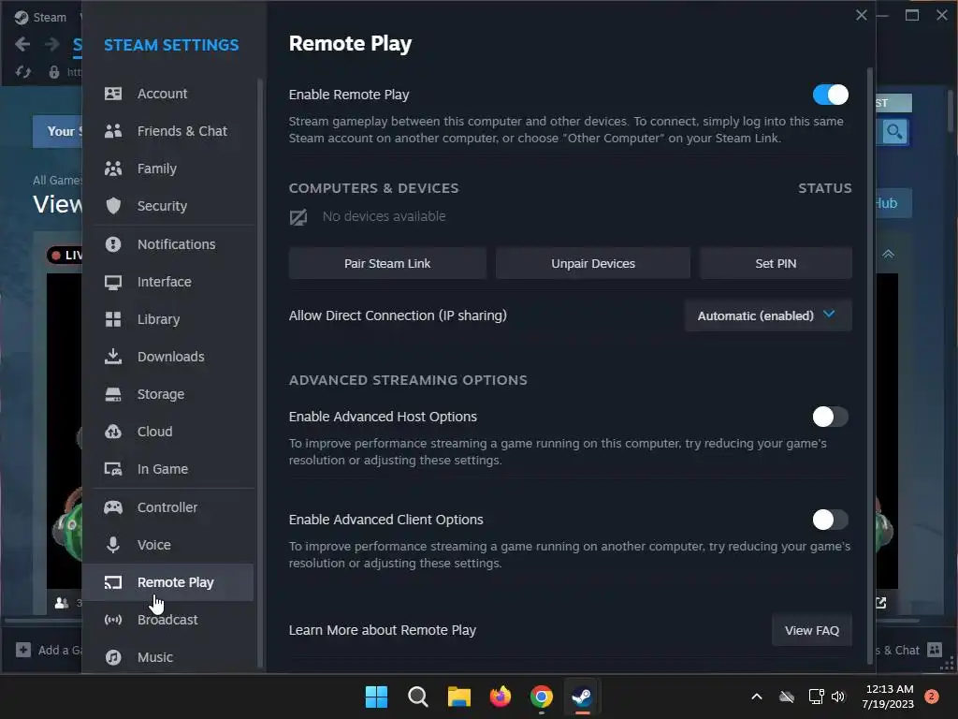
Task: Select the In Game overlay icon
Action: tap(113, 469)
